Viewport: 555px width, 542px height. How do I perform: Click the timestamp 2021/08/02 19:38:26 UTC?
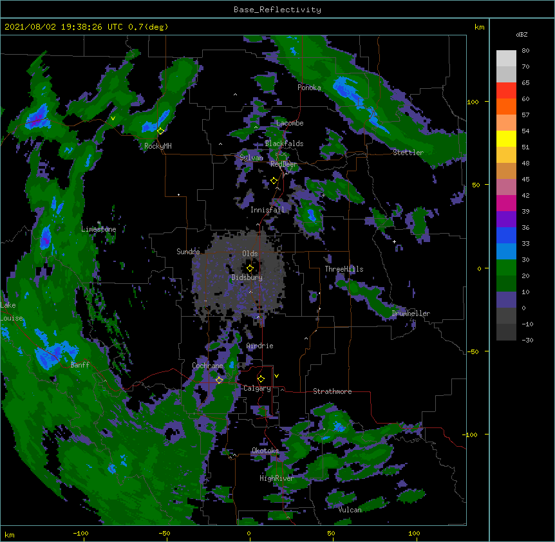click(x=64, y=27)
